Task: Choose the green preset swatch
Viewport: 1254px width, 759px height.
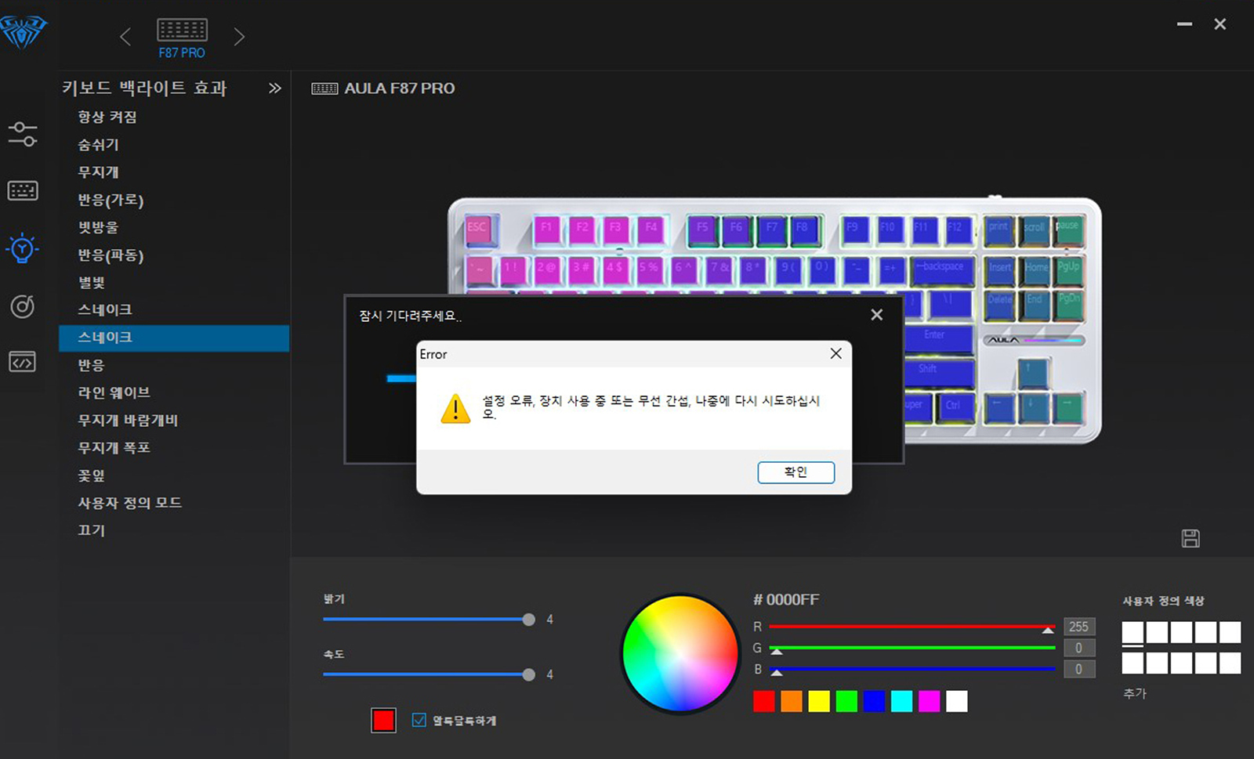Action: [846, 701]
